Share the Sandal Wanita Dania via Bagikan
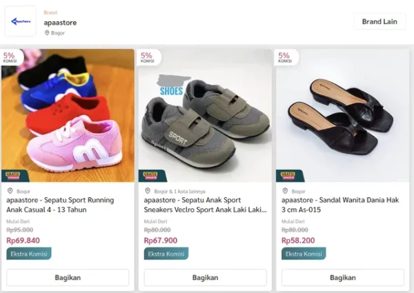Image resolution: width=414 pixels, height=293 pixels. [x=342, y=277]
